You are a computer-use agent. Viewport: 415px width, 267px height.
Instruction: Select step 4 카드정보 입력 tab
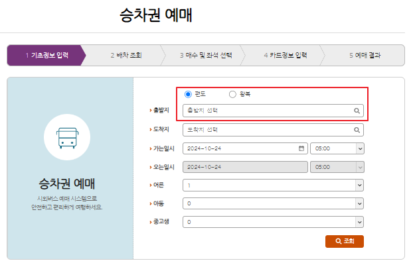[286, 55]
